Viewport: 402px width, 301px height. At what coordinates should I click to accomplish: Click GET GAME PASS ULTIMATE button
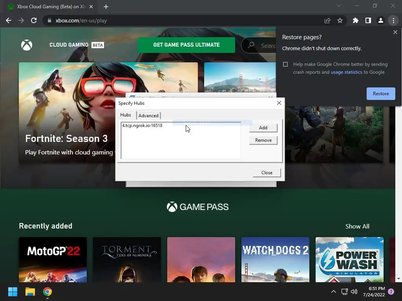[186, 45]
